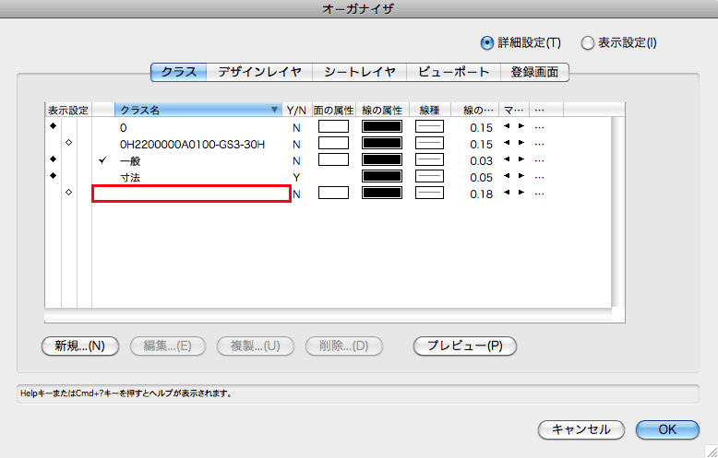Open the ビューポート tab
This screenshot has width=718, height=458.
point(453,72)
